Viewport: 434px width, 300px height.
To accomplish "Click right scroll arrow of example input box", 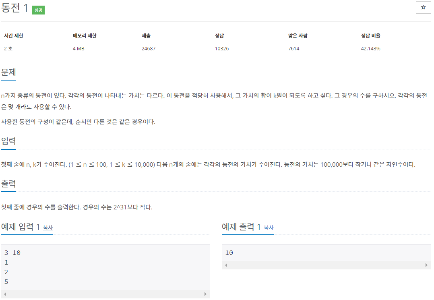I will 205,294.
